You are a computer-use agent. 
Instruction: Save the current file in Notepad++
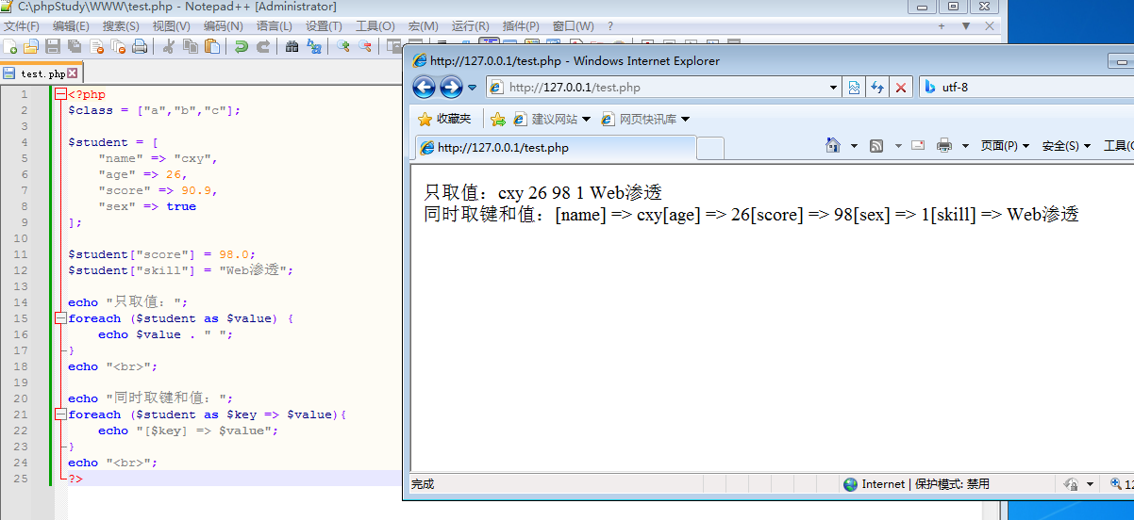[x=53, y=46]
